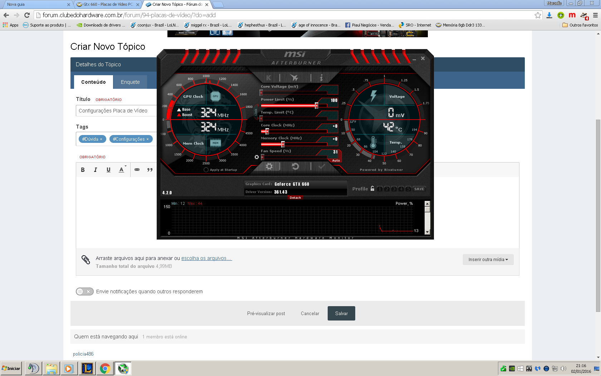Expand the Inserir outra mídia dropdown

(x=488, y=260)
